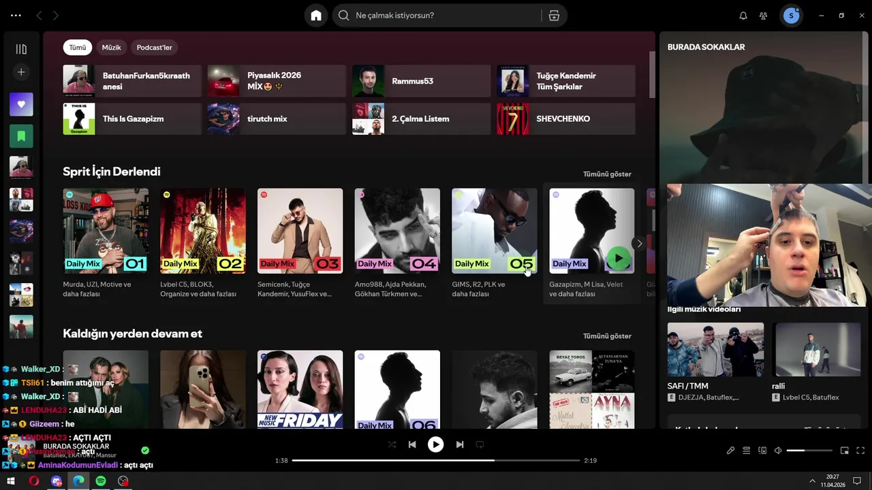Image resolution: width=872 pixels, height=490 pixels.
Task: Select the Tümü filter chip
Action: pyautogui.click(x=78, y=48)
